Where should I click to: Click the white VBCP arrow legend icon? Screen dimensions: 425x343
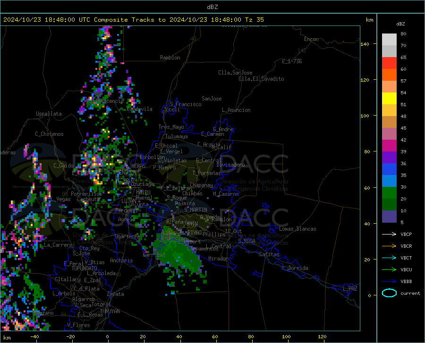(x=389, y=234)
